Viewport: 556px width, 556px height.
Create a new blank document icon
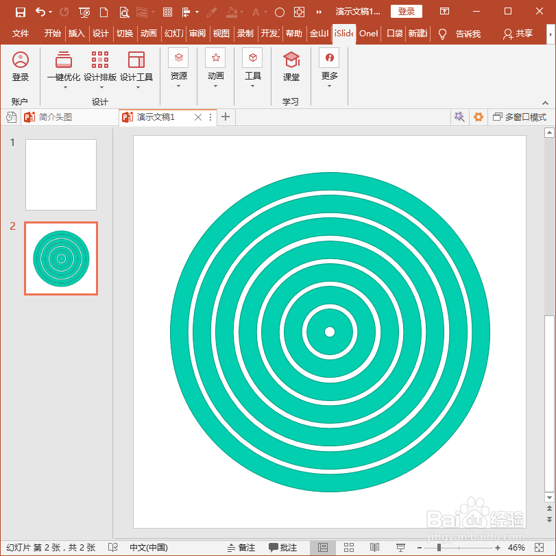(104, 12)
